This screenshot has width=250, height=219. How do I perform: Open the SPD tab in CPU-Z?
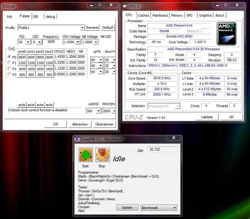pos(189,15)
